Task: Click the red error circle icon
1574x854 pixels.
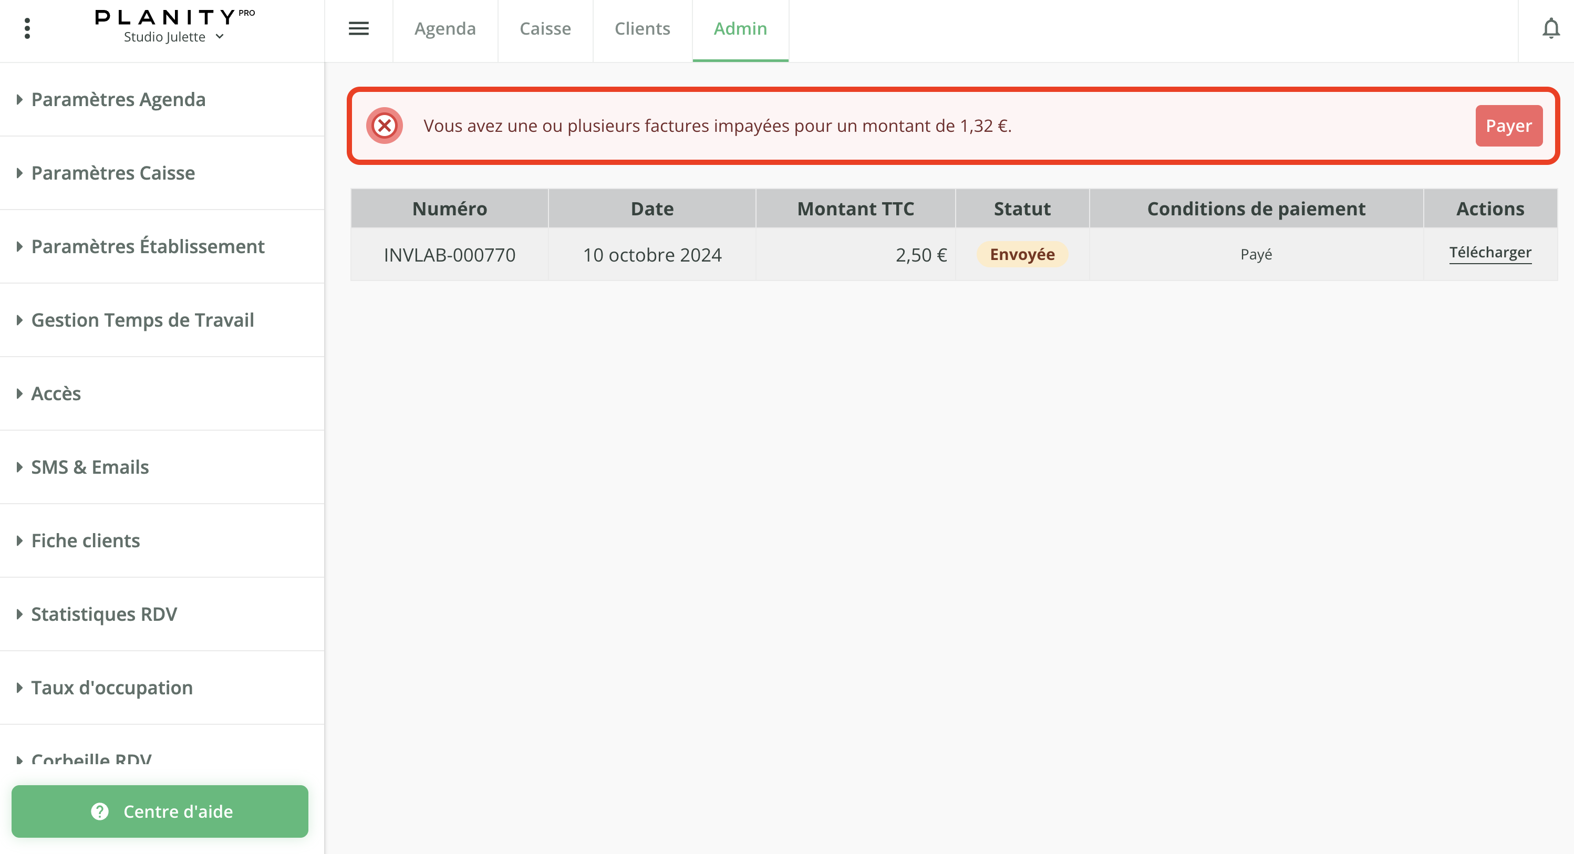Action: click(385, 126)
